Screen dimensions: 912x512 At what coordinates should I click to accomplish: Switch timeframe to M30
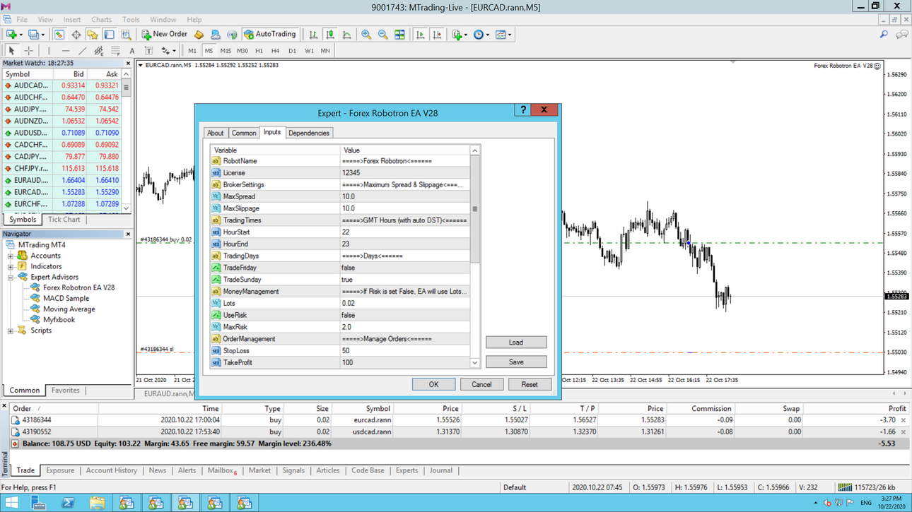pos(242,51)
